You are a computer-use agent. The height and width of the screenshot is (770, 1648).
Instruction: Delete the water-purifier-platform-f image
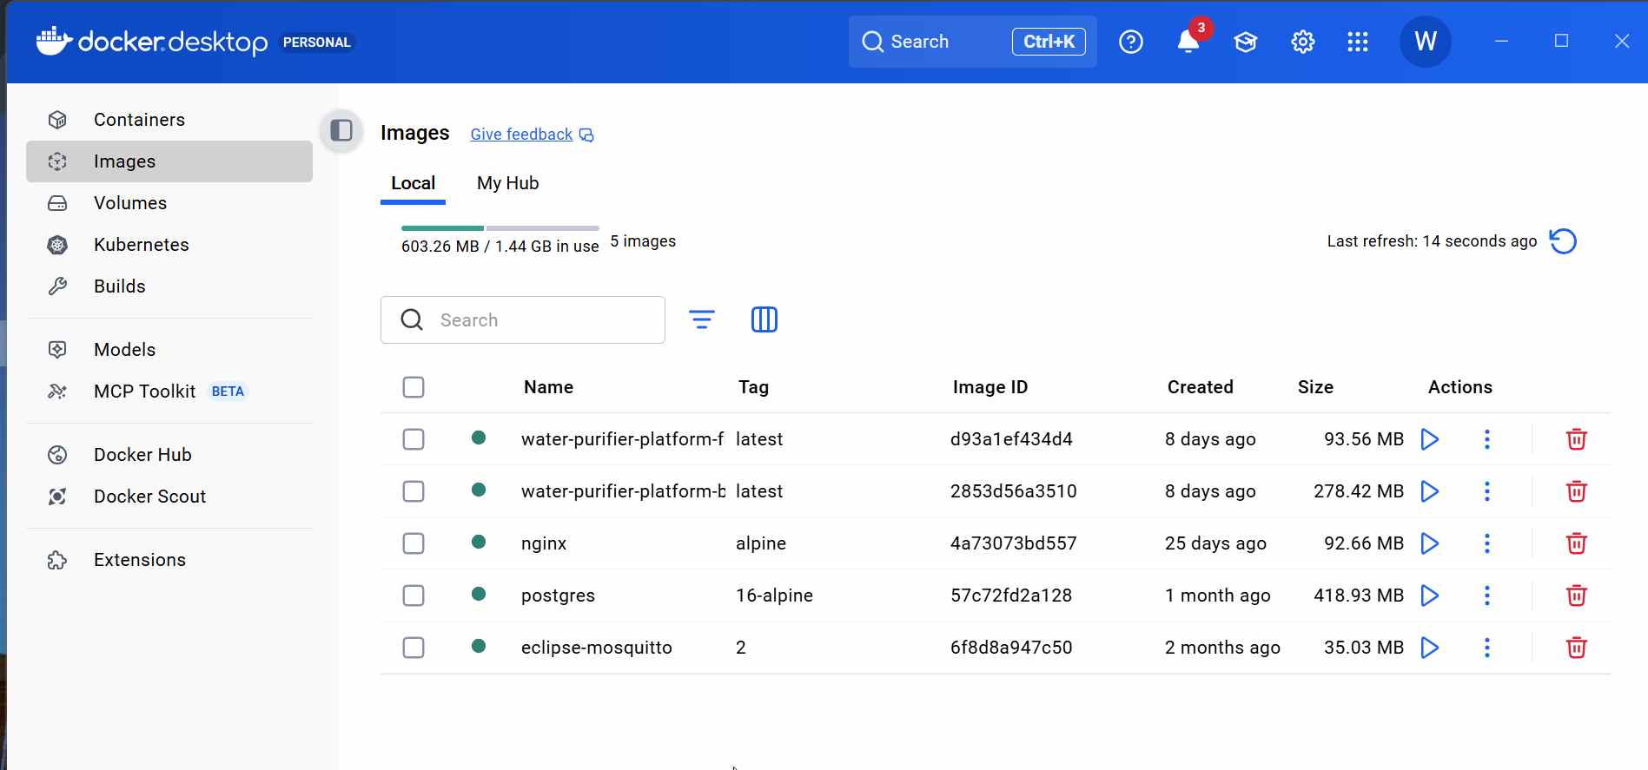pos(1577,439)
